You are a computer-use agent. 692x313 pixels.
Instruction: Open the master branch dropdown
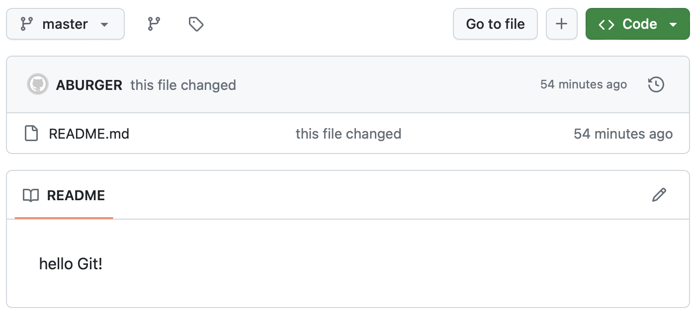(x=65, y=24)
